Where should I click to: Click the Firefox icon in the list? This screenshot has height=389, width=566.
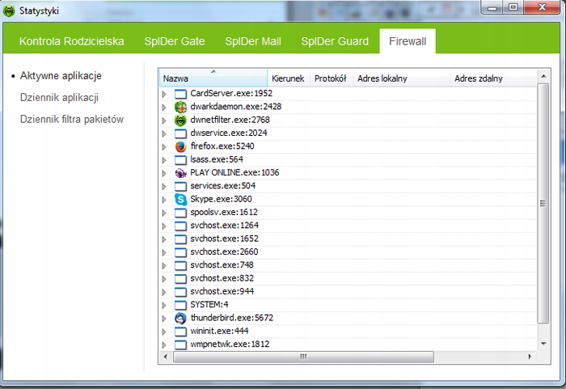pyautogui.click(x=180, y=146)
